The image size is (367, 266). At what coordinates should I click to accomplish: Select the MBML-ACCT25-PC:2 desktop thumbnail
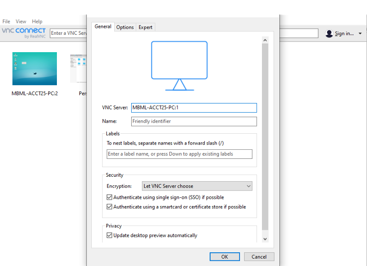[x=35, y=69]
